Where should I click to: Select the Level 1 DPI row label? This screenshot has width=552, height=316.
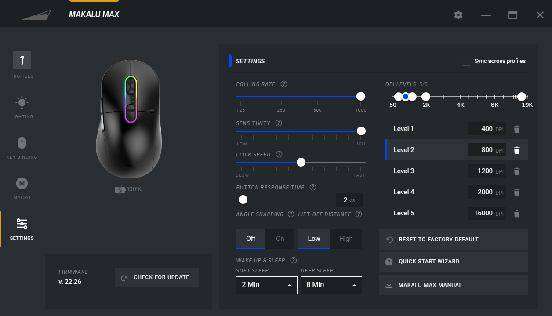(404, 129)
